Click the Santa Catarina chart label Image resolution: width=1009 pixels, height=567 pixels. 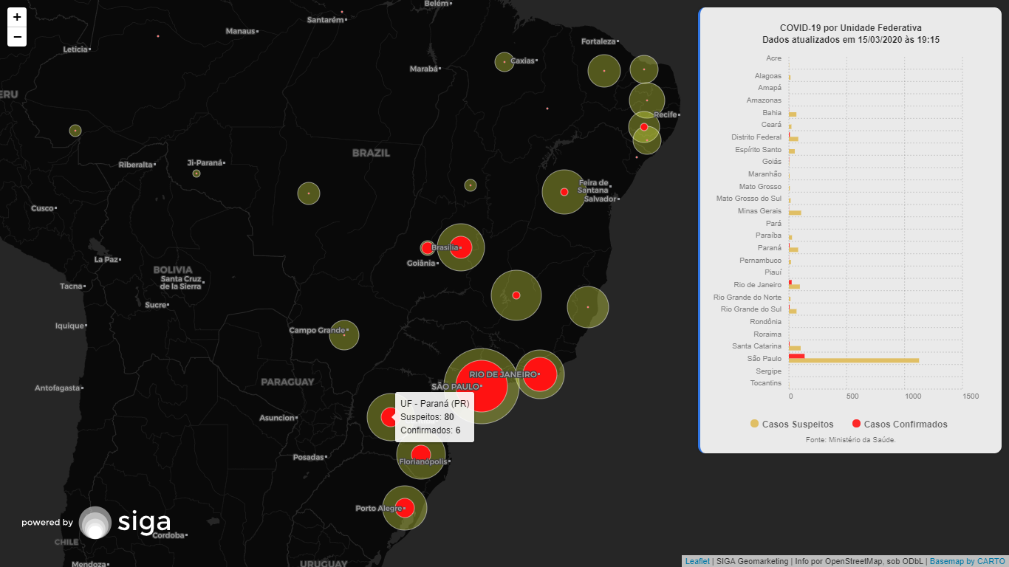756,346
